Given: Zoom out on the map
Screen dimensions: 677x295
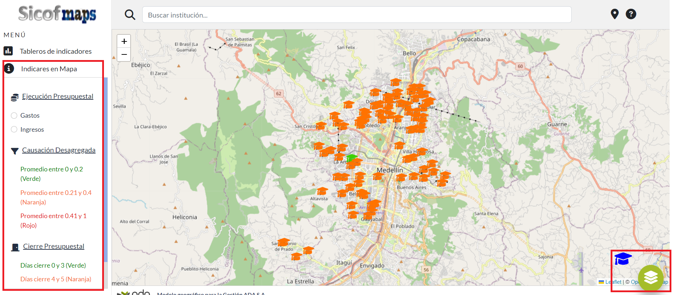Looking at the screenshot, I should coord(124,54).
